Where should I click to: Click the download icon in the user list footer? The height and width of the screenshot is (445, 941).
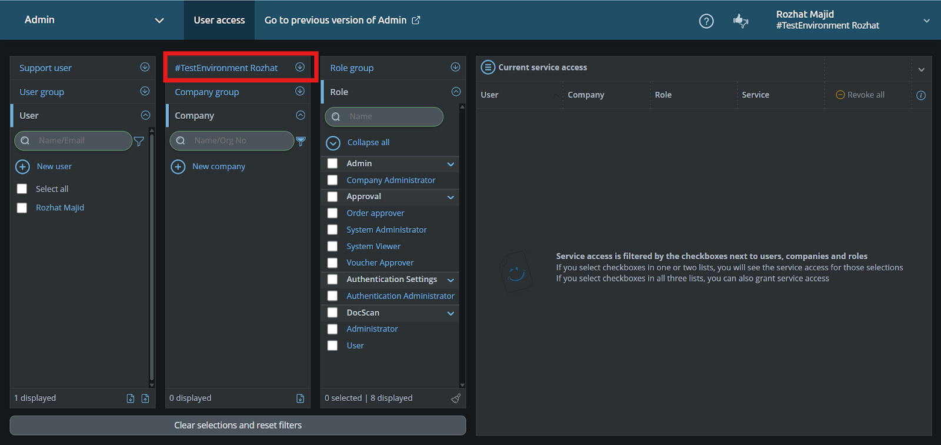[131, 399]
